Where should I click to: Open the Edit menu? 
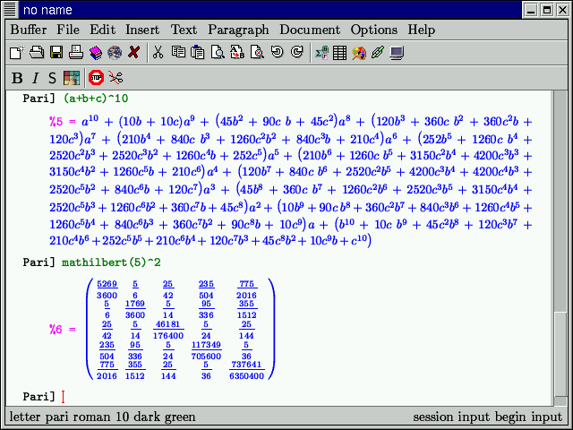(x=103, y=30)
